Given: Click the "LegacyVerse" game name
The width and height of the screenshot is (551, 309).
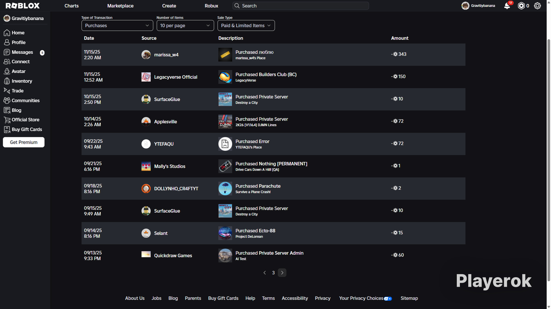Looking at the screenshot, I should 246,80.
